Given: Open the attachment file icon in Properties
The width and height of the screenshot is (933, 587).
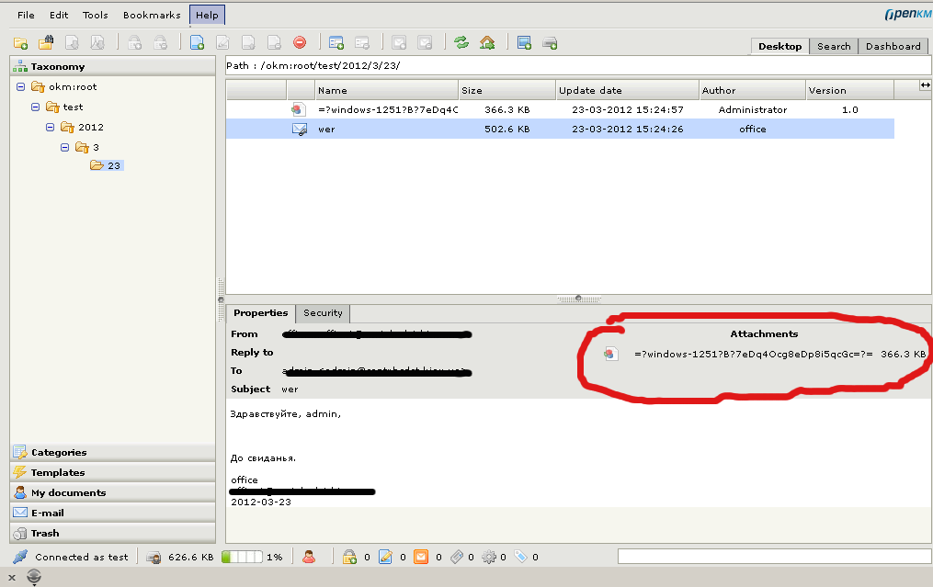Looking at the screenshot, I should coord(609,354).
